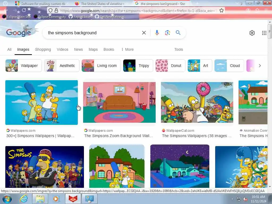
Task: Clear the search query with the X
Action: click(144, 33)
